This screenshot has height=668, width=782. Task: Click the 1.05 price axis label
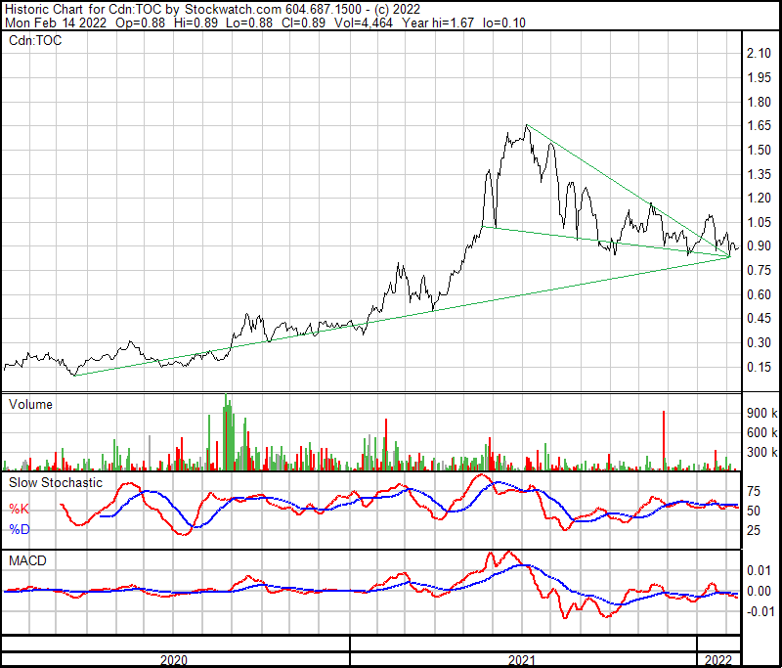tap(759, 222)
